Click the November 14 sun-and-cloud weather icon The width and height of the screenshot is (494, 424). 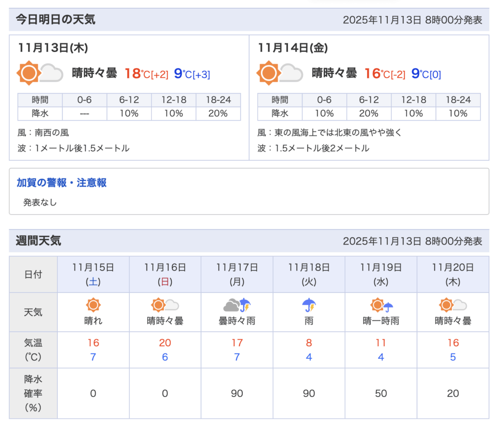(x=280, y=73)
